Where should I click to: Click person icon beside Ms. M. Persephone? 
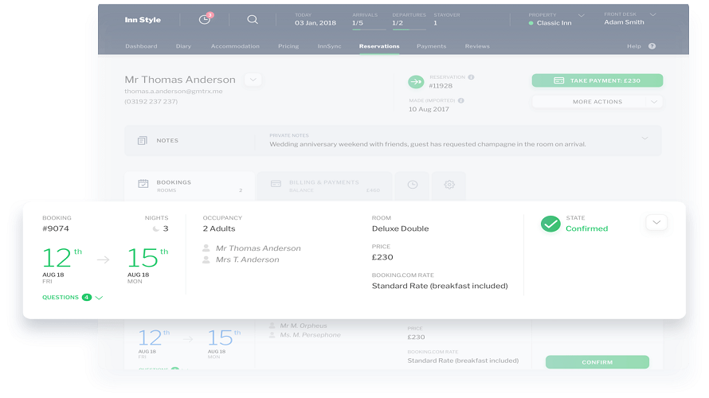(x=272, y=335)
